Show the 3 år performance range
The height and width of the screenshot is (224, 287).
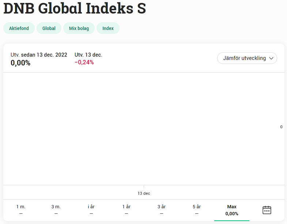point(161,210)
